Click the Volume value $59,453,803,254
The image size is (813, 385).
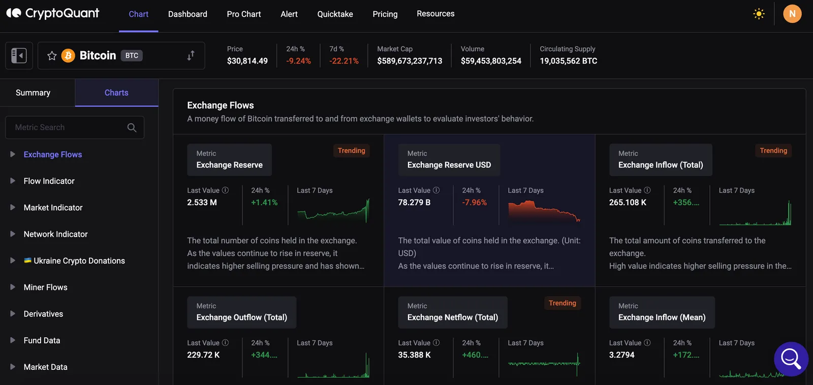coord(491,61)
